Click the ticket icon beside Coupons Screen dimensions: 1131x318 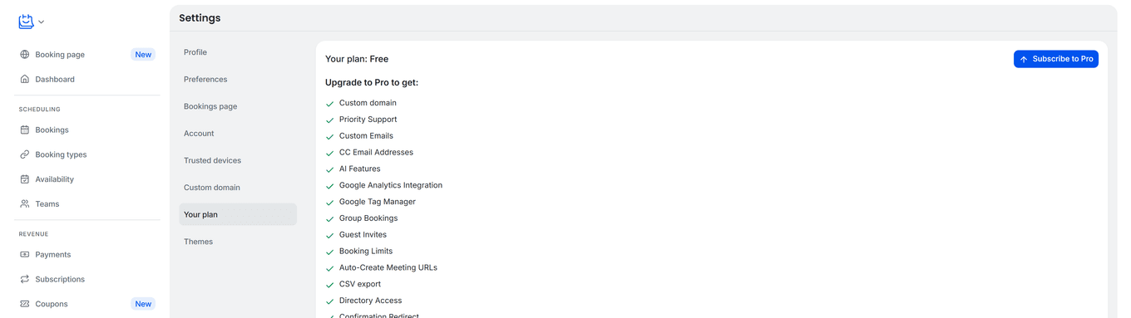(x=25, y=304)
